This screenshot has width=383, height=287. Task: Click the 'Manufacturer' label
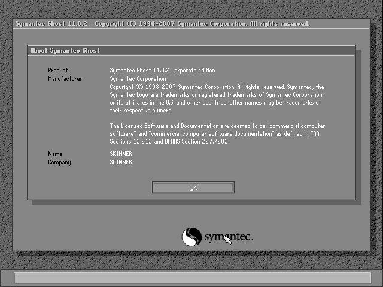coord(65,78)
